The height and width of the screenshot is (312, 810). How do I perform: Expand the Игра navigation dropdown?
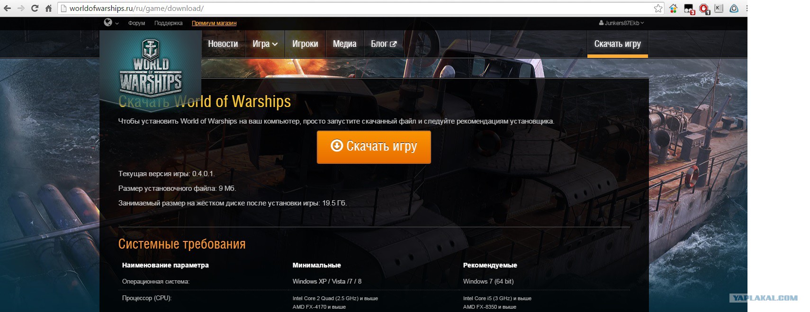point(265,44)
